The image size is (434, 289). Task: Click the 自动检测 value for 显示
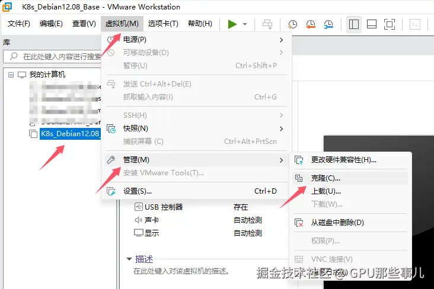(248, 233)
